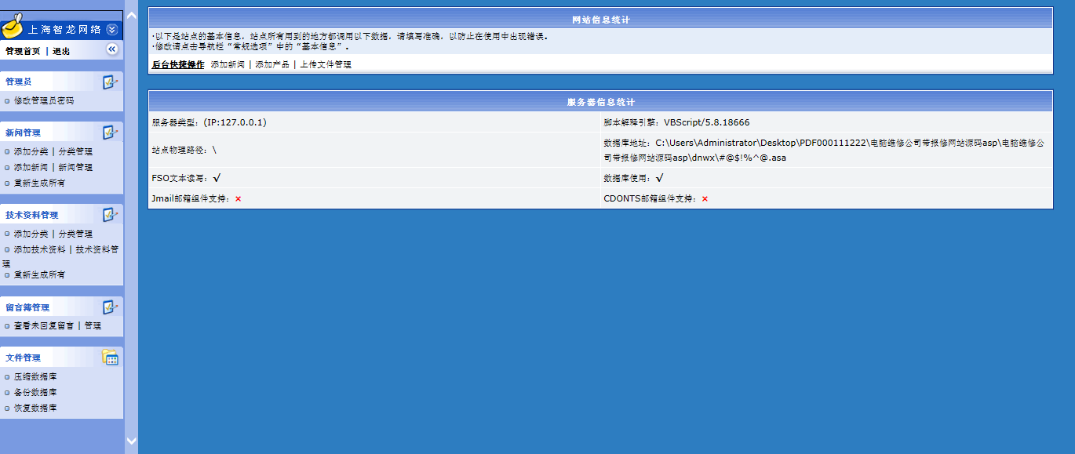Open 修改管理员密码
1075x454 pixels.
coord(44,101)
